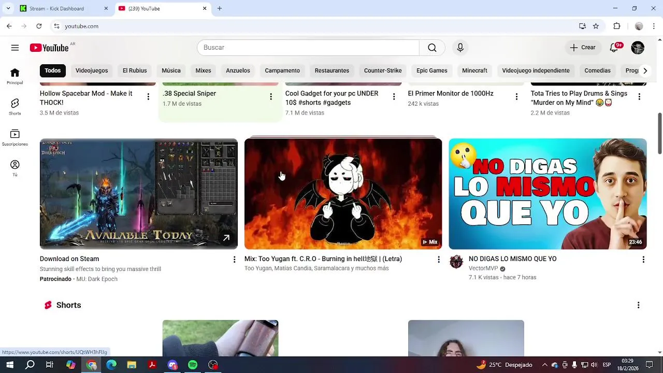Open VectorMVP channel name link
Viewport: 663px width, 373px height.
(483, 268)
